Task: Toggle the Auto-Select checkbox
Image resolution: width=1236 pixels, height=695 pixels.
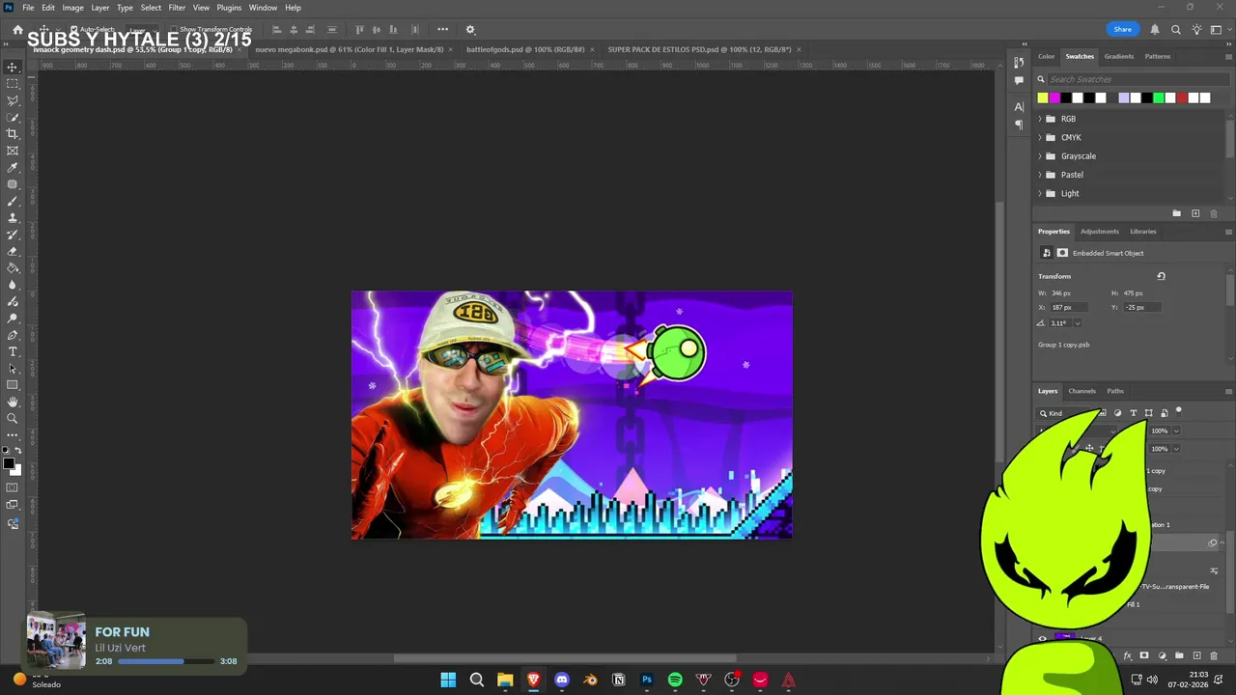Action: (x=73, y=30)
